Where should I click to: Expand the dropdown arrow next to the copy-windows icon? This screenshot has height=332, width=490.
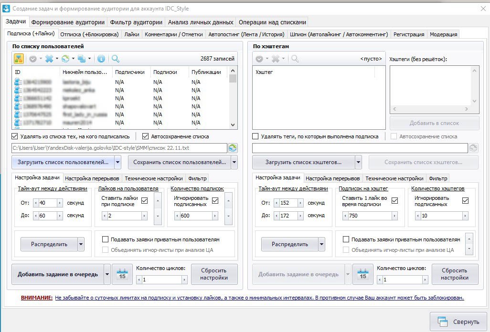point(89,59)
